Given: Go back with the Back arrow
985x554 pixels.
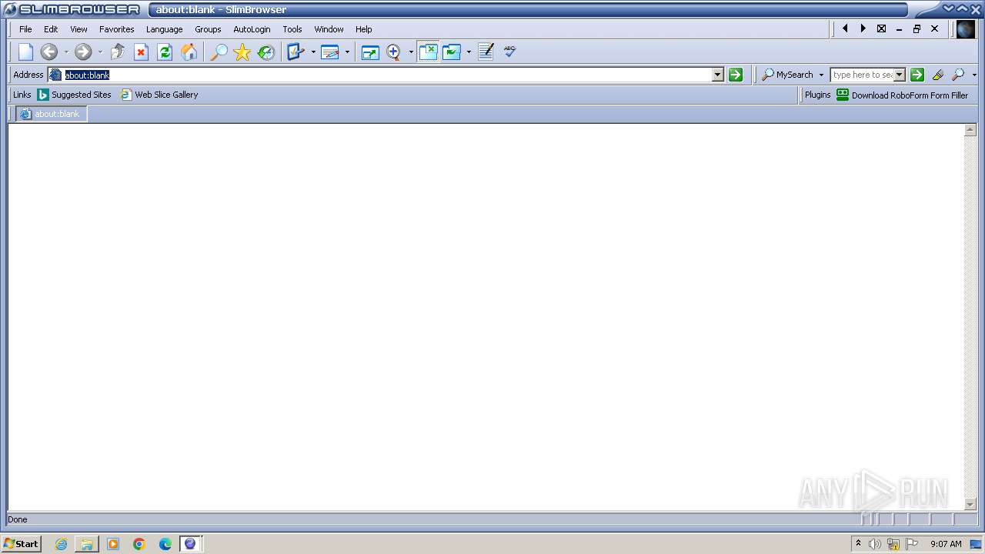Looking at the screenshot, I should click(48, 52).
